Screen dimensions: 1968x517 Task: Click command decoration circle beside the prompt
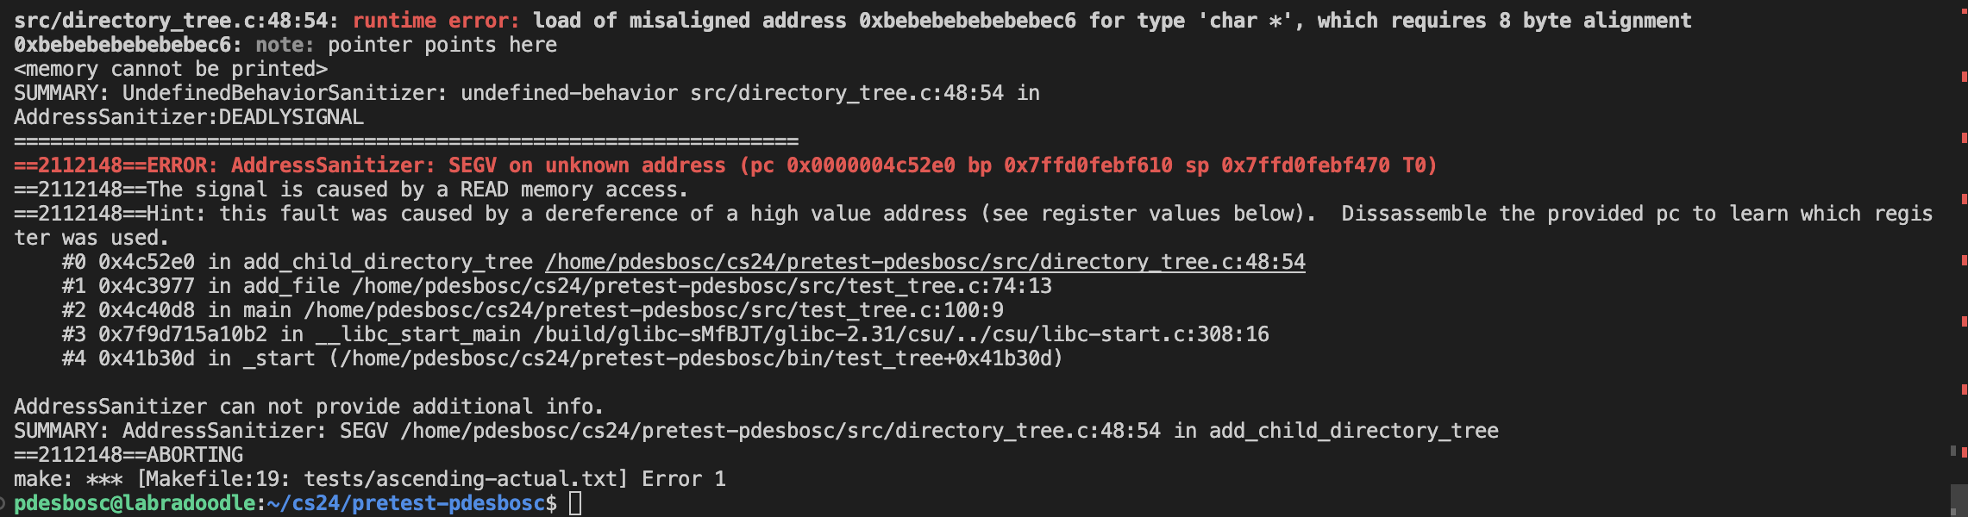click(x=3, y=502)
